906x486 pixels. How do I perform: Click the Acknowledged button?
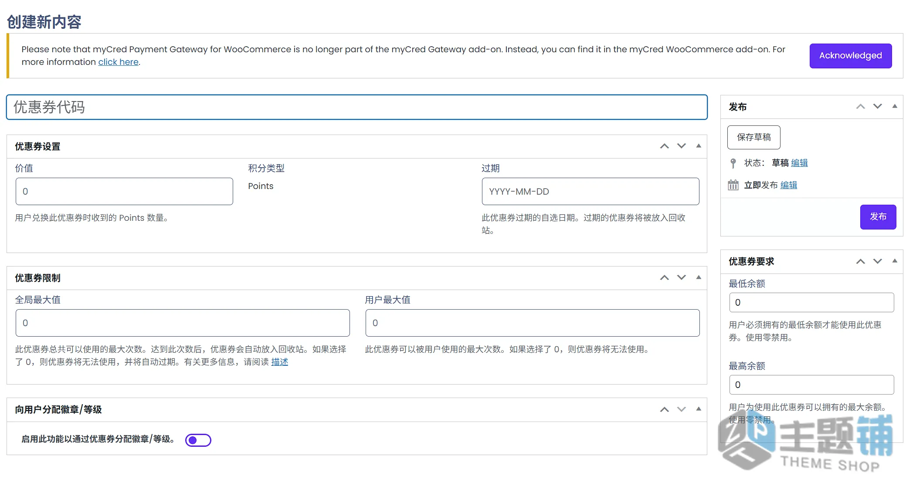click(x=850, y=56)
